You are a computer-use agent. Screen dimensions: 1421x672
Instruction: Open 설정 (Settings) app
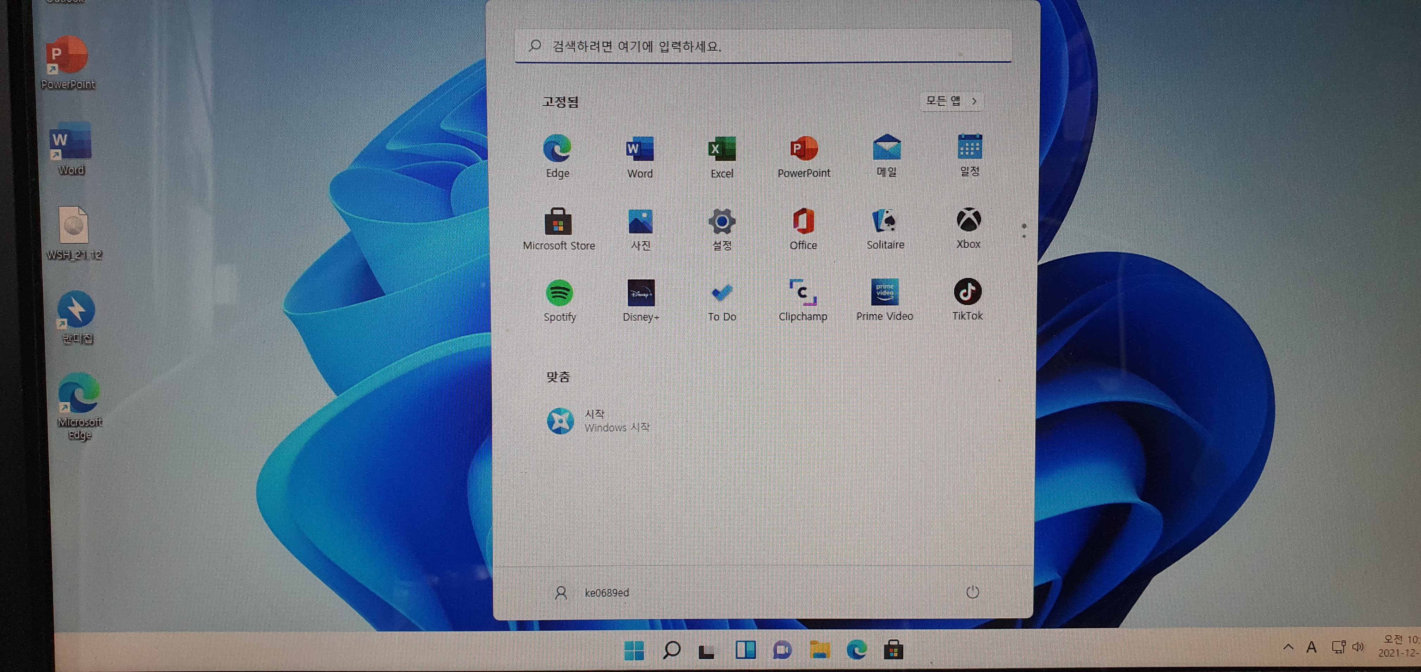[721, 229]
